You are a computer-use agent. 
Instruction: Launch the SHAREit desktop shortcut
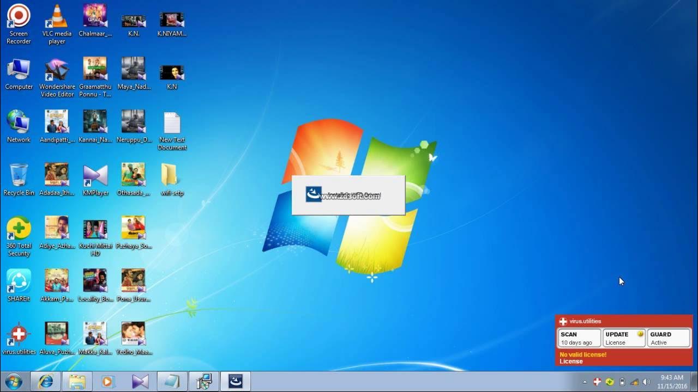pyautogui.click(x=19, y=286)
